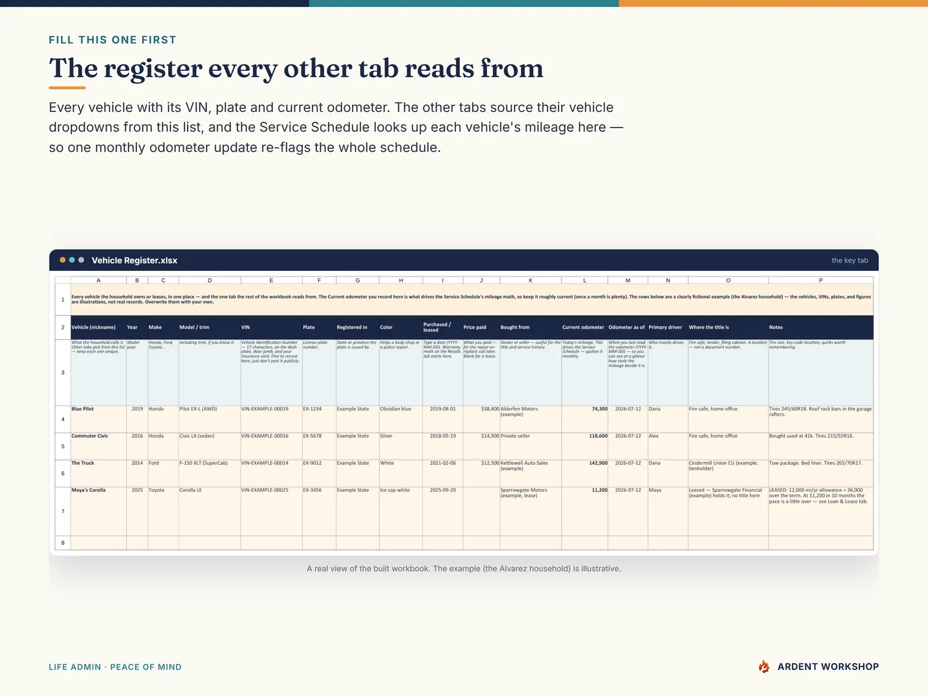
Task: Click the 'Sparrowgate Motors (example, lease)' cell
Action: click(x=531, y=511)
